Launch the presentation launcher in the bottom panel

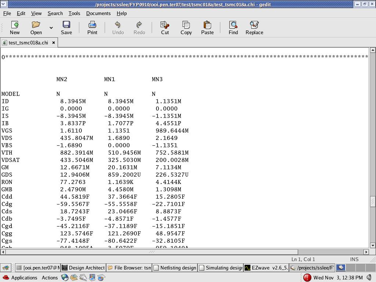(92, 278)
